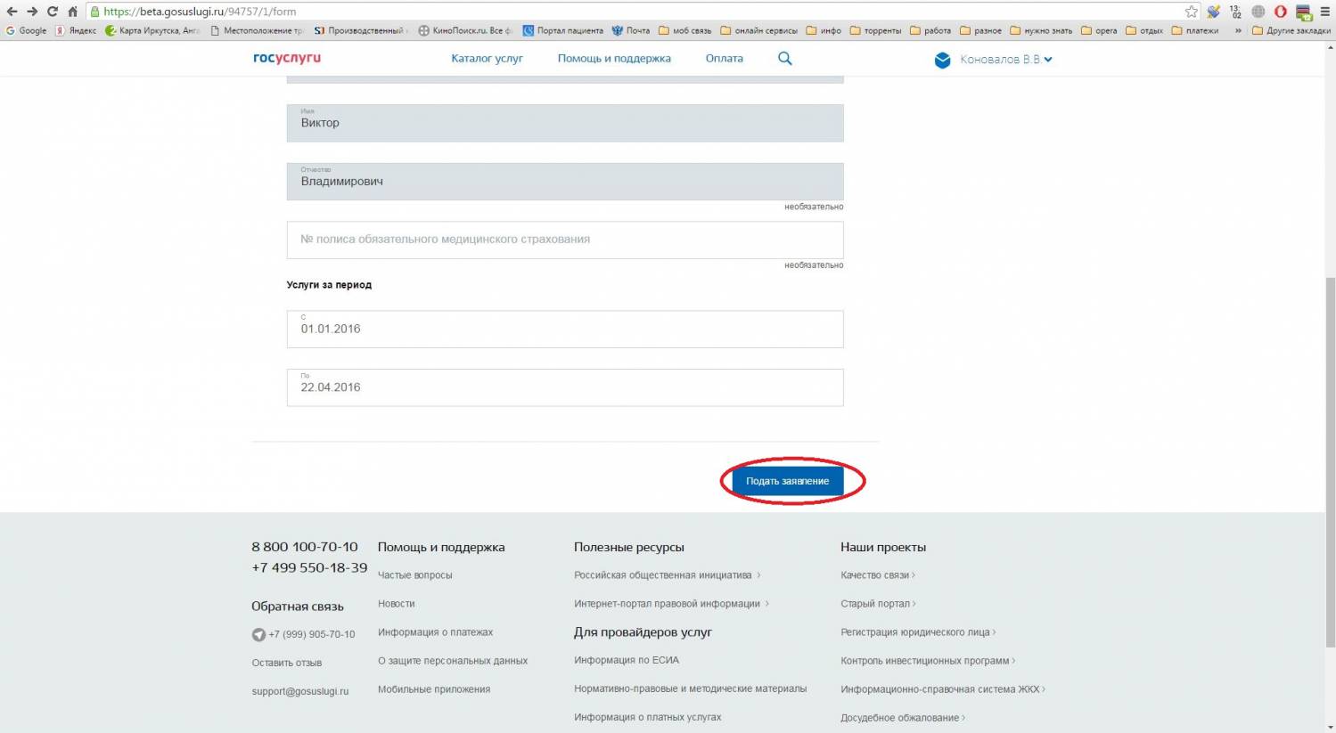Open the торренты bookmark folder
The height and width of the screenshot is (733, 1336).
875,30
